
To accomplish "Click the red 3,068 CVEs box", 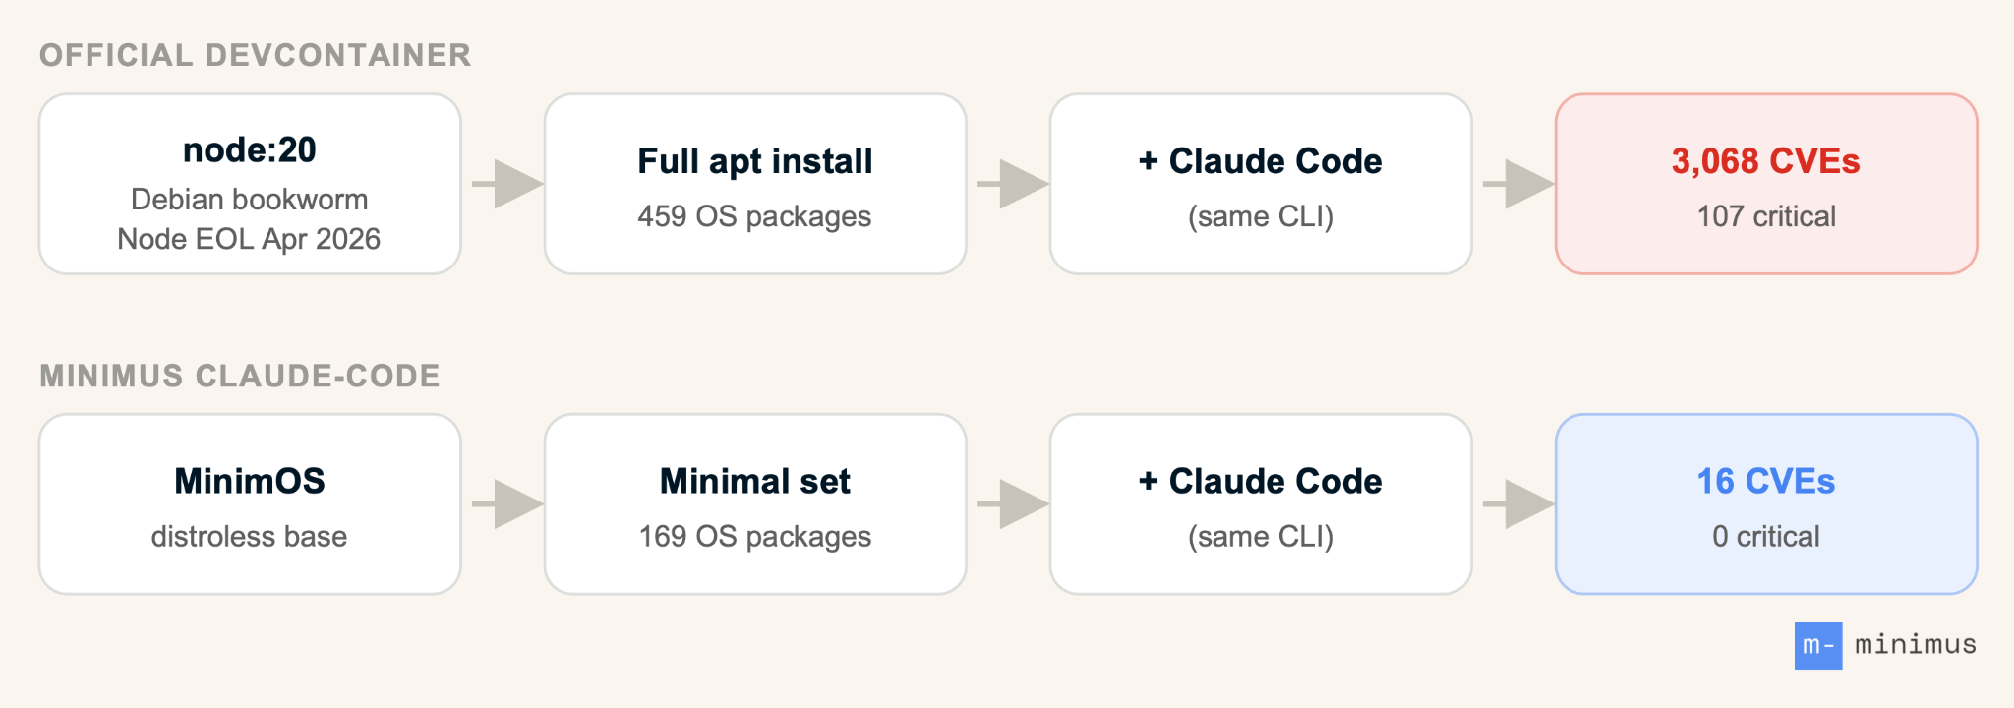I will (1766, 184).
